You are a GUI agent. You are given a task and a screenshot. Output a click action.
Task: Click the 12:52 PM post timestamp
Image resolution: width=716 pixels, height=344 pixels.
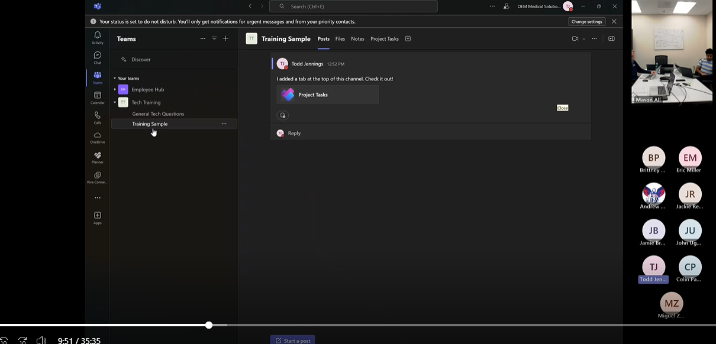click(x=336, y=64)
